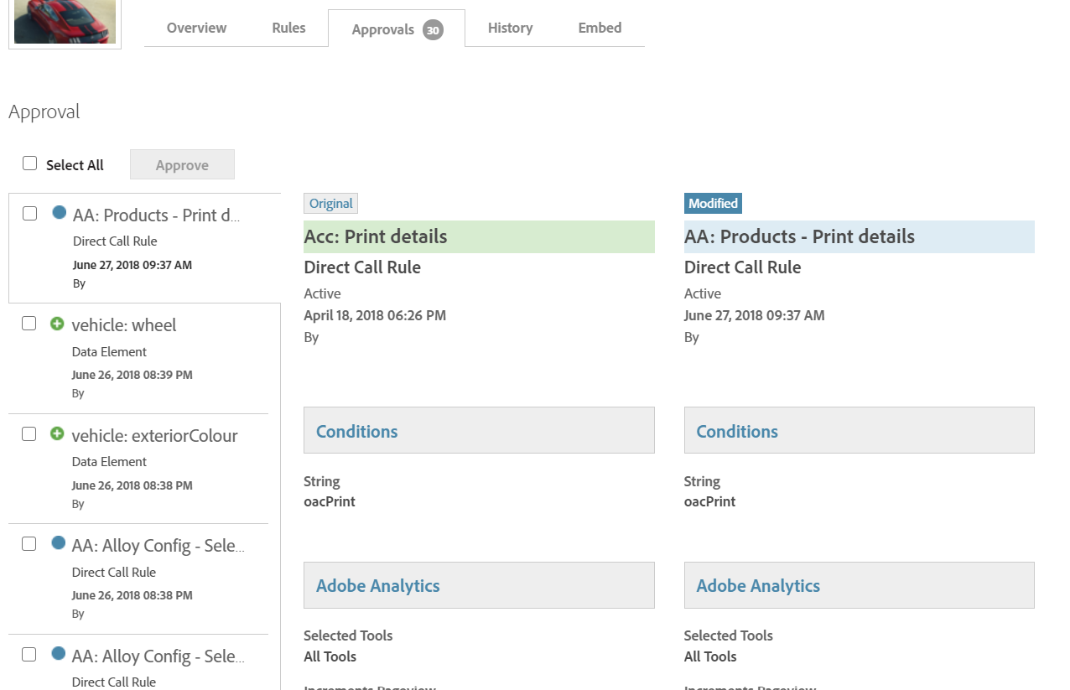
Task: Open the Rules tab
Action: pos(288,27)
